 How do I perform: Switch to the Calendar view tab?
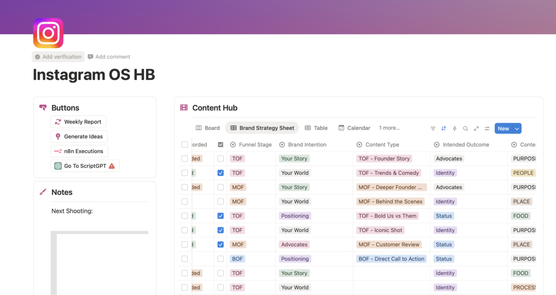(354, 128)
